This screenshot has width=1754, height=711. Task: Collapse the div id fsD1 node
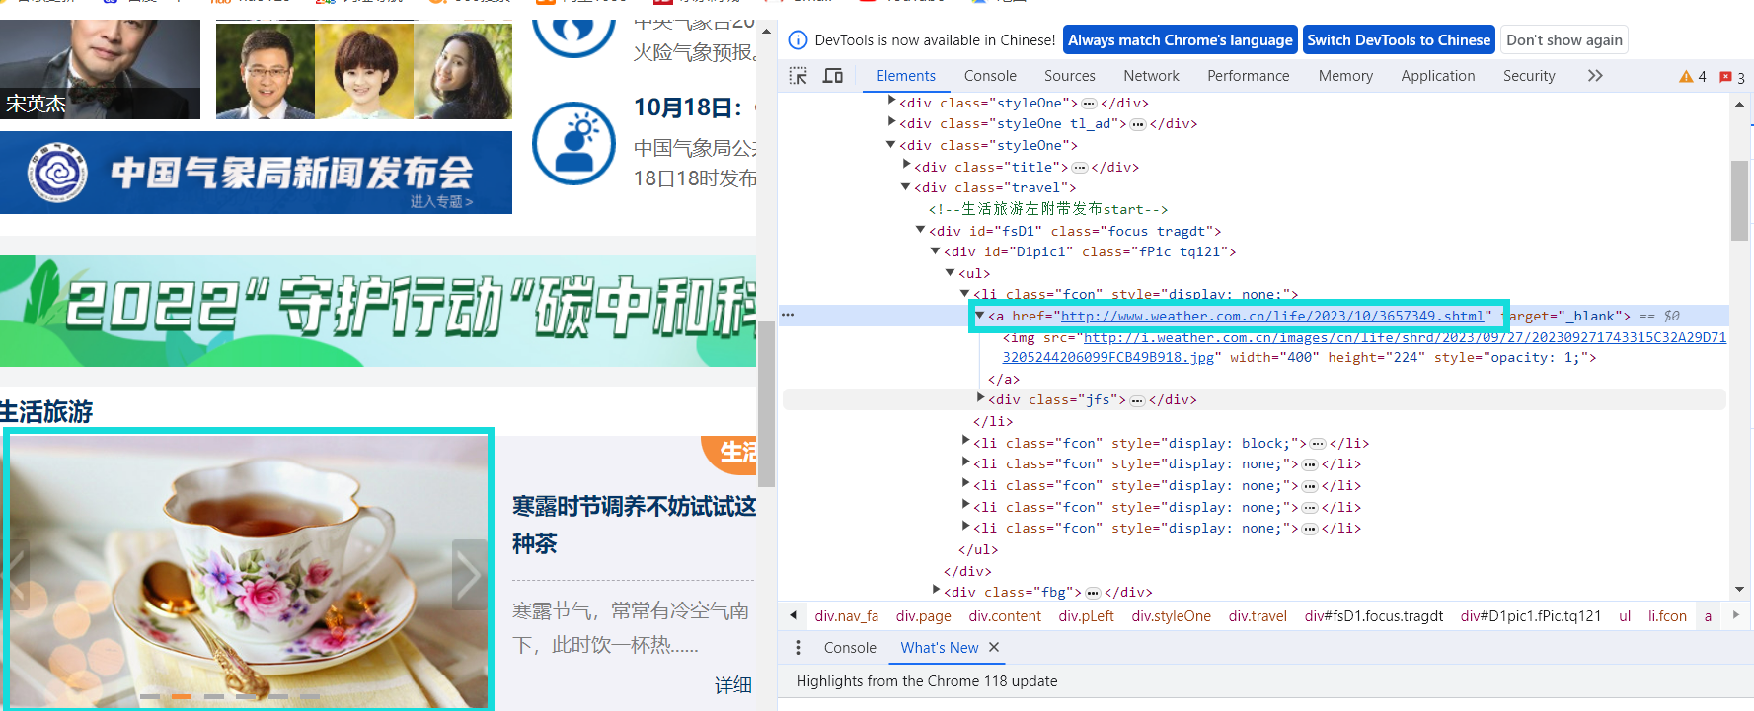click(x=921, y=230)
